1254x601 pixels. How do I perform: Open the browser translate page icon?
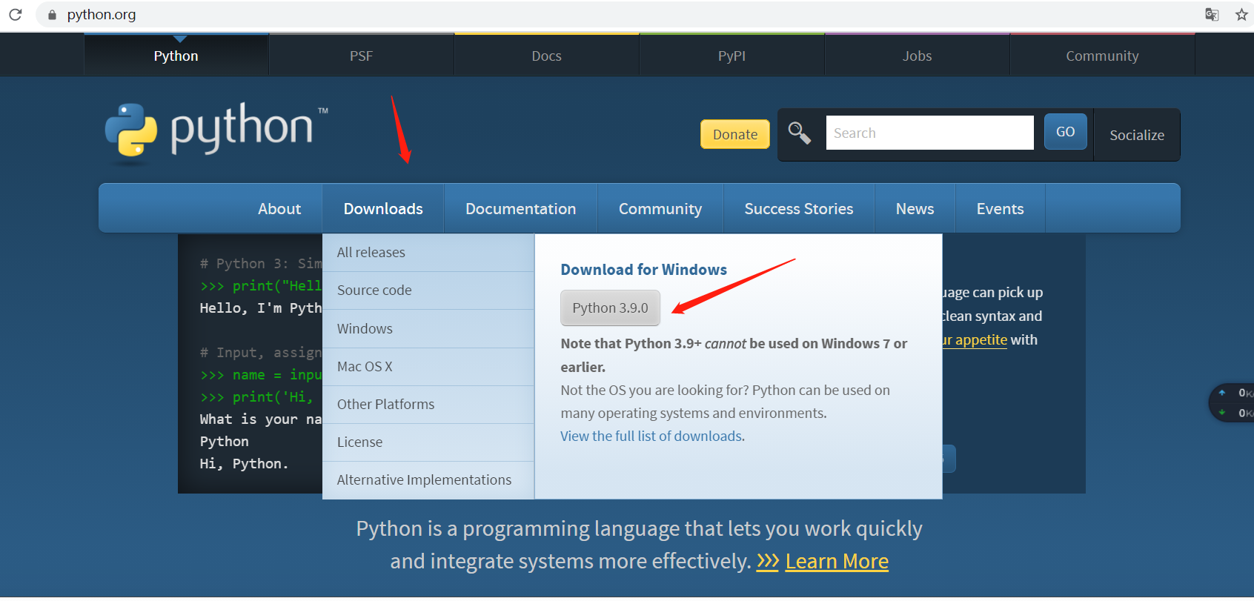(x=1212, y=15)
